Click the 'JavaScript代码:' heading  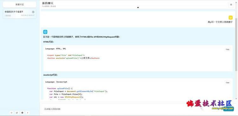[50, 75]
